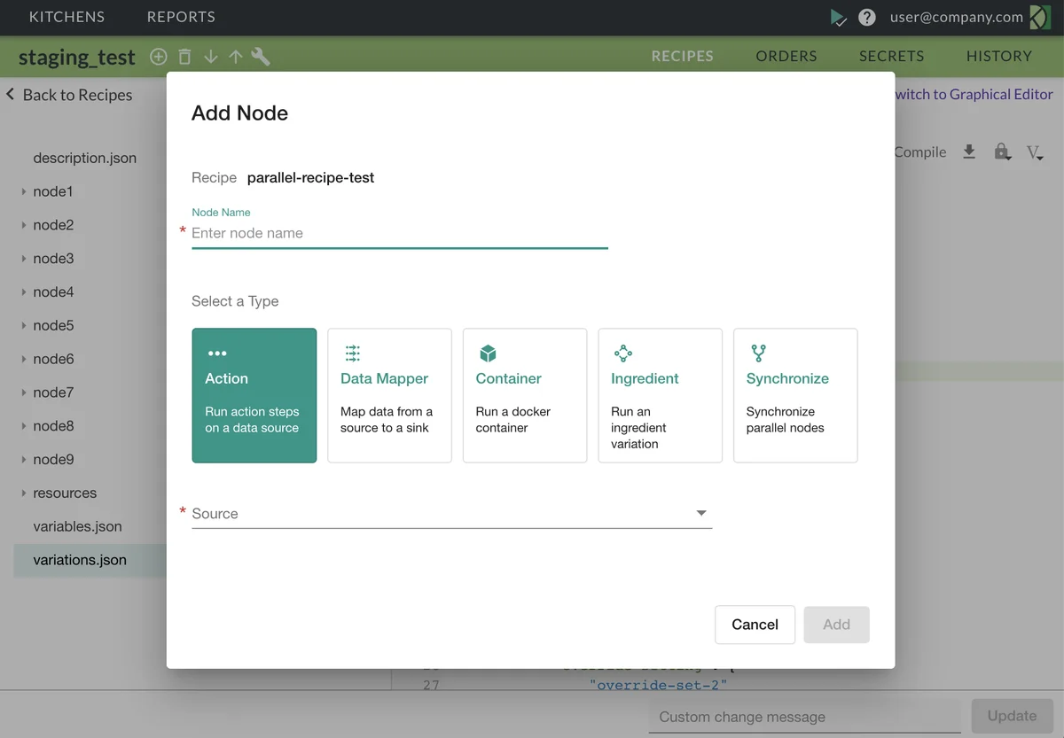Click Back to Recipes link
1064x738 pixels.
point(69,95)
